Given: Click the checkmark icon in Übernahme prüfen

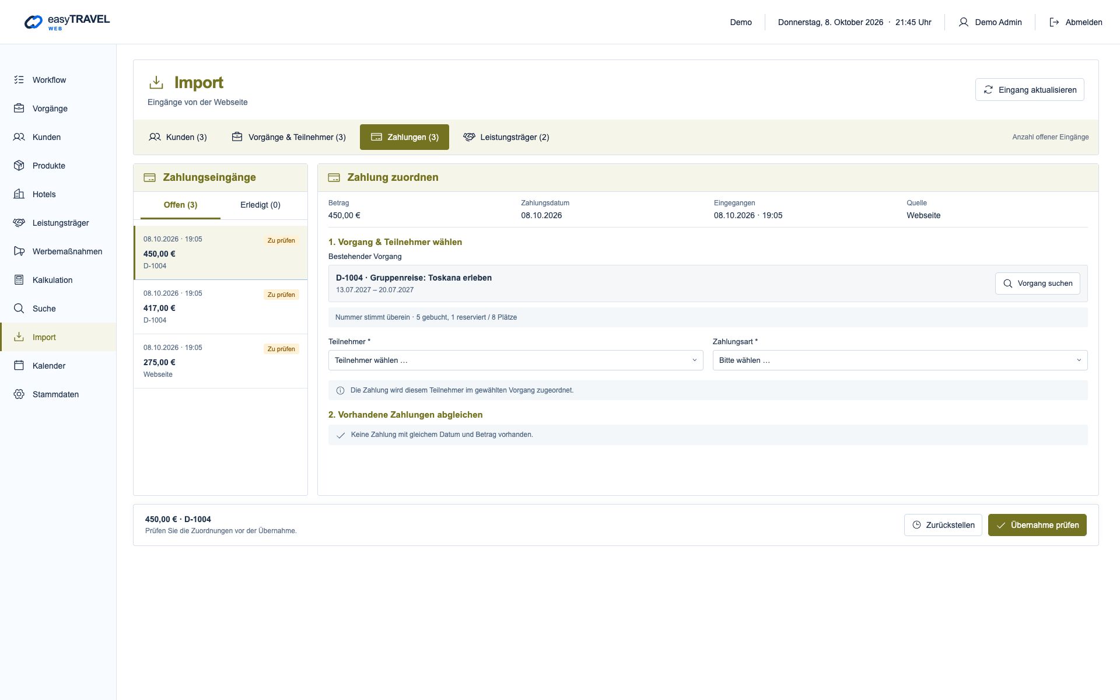Looking at the screenshot, I should click(x=1001, y=525).
